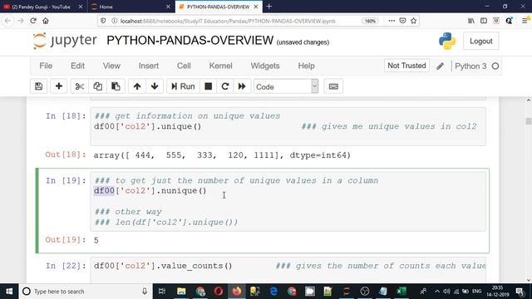Screen dimensions: 532x299
Task: Open File Explorer from the taskbar
Action: [x=181, y=292]
